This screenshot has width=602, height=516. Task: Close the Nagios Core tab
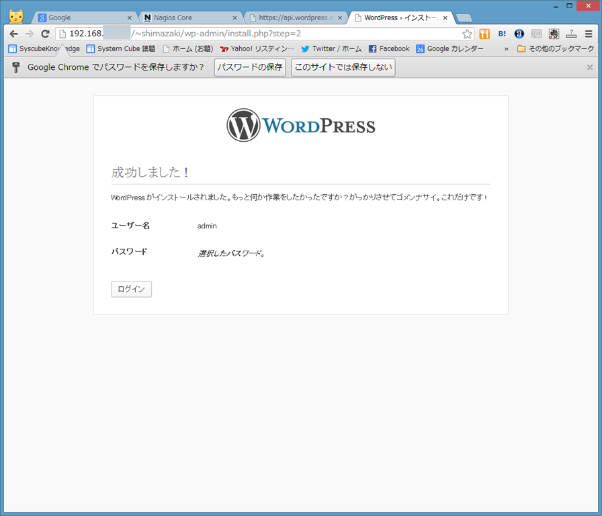[x=234, y=17]
